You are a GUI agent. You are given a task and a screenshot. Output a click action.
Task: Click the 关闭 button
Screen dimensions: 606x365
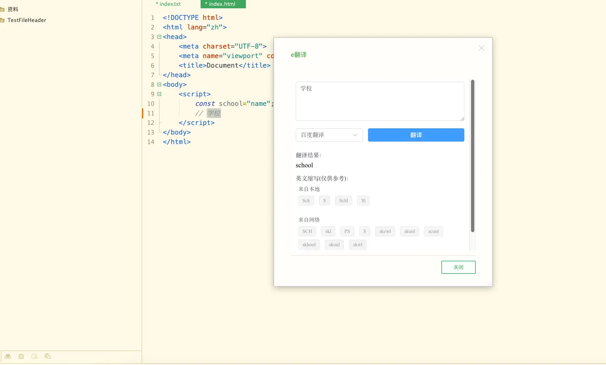(x=459, y=267)
